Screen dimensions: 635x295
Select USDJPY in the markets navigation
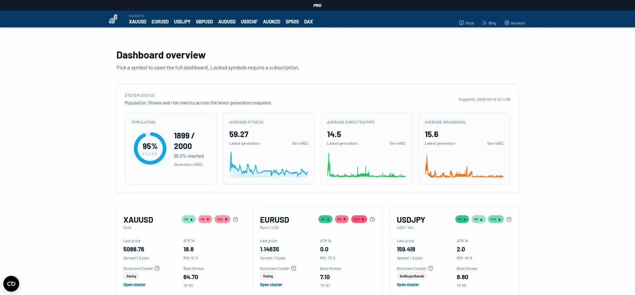pos(182,22)
